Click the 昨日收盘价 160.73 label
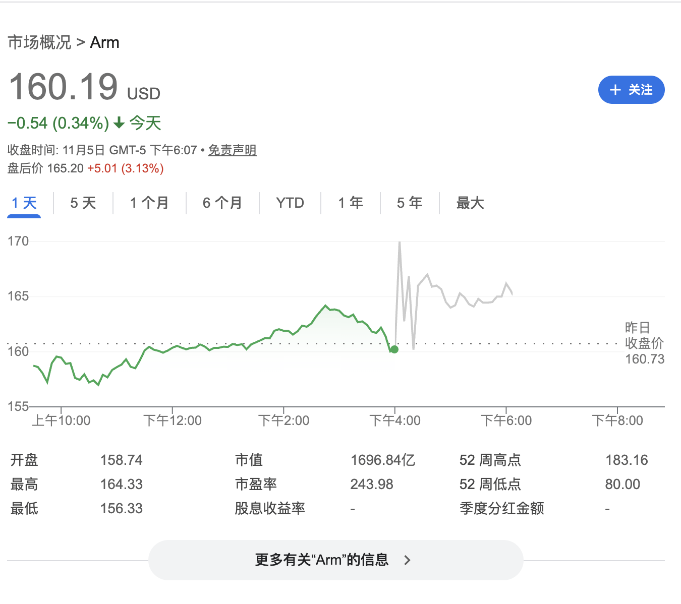This screenshot has height=604, width=681. (x=644, y=343)
